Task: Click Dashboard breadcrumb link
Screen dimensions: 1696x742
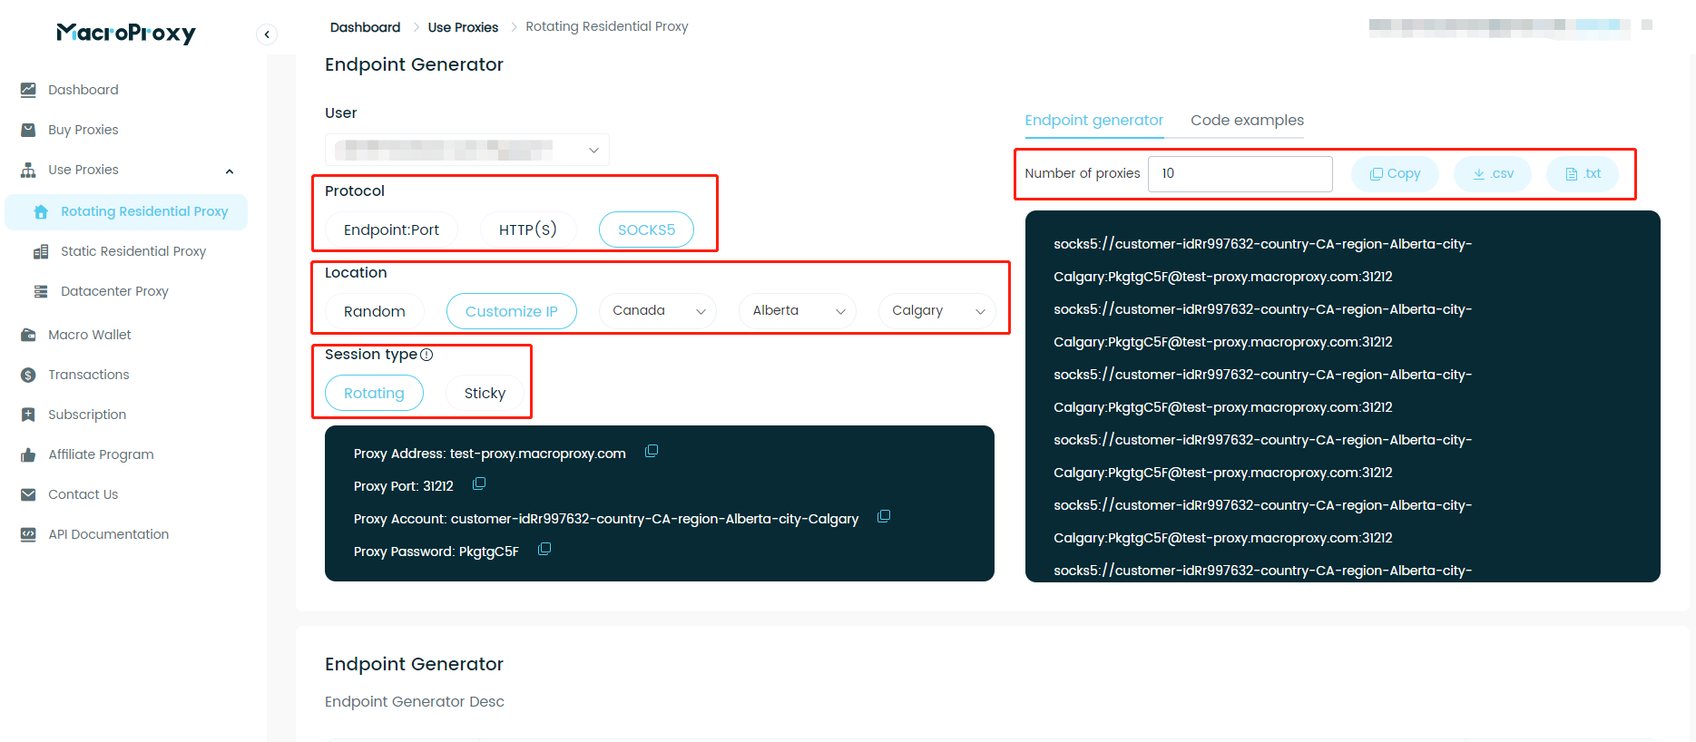Action: click(x=365, y=27)
